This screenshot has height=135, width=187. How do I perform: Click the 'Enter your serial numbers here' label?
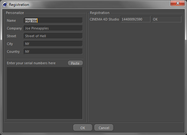(x=31, y=63)
